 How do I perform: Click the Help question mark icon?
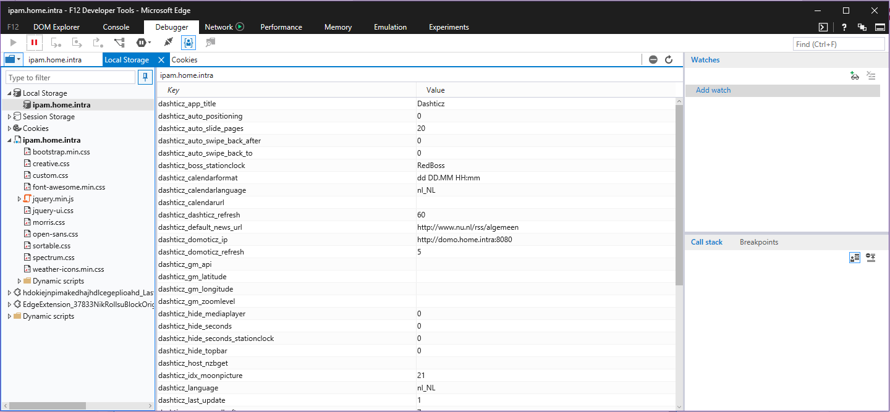[x=844, y=27]
